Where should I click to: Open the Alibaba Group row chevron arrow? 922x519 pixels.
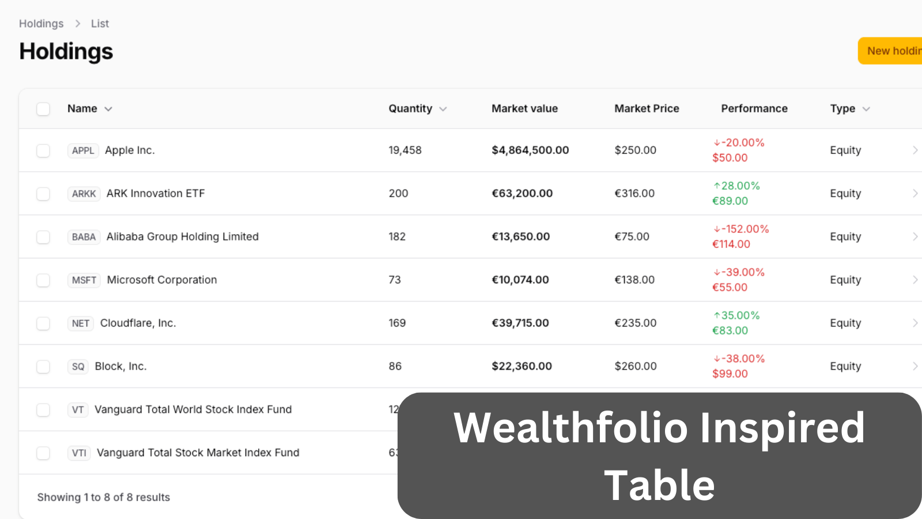coord(915,236)
